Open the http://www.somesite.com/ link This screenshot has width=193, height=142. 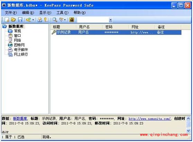pyautogui.click(x=150, y=119)
